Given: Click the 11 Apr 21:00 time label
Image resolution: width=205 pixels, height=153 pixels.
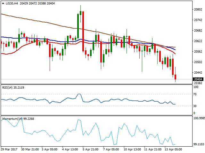Looking at the screenshot, I should pyautogui.click(x=153, y=149).
